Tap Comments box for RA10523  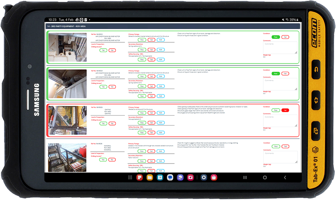coord(280,47)
